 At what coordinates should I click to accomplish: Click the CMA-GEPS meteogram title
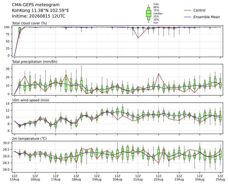(x=36, y=5)
